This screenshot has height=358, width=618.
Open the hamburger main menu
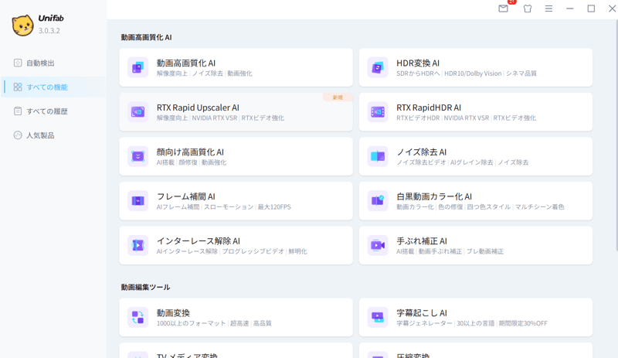tap(548, 9)
